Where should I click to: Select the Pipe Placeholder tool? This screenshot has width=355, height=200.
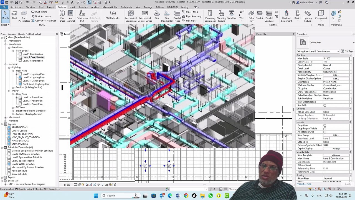coord(167,16)
